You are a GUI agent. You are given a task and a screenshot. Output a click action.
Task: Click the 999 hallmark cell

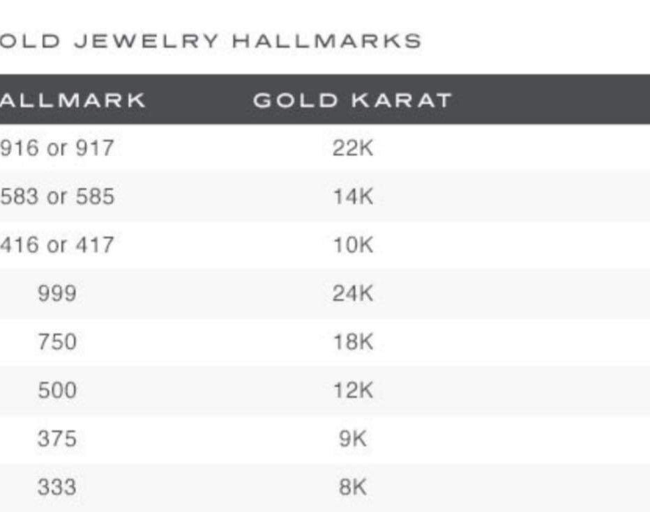click(x=56, y=293)
